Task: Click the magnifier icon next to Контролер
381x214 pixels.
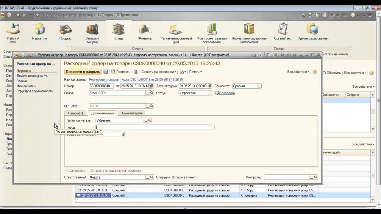Action: click(x=316, y=177)
